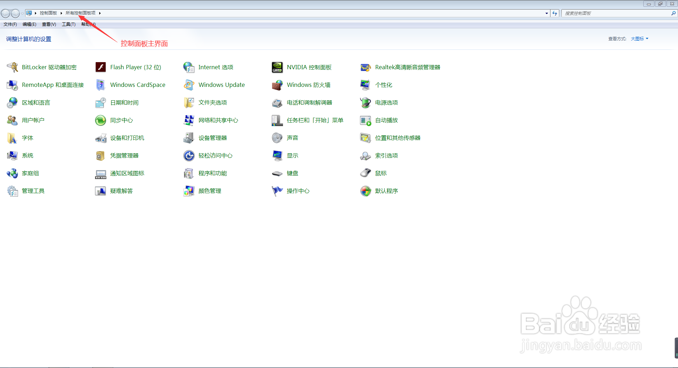Click the 电话和调制解调器 icon

(x=277, y=102)
